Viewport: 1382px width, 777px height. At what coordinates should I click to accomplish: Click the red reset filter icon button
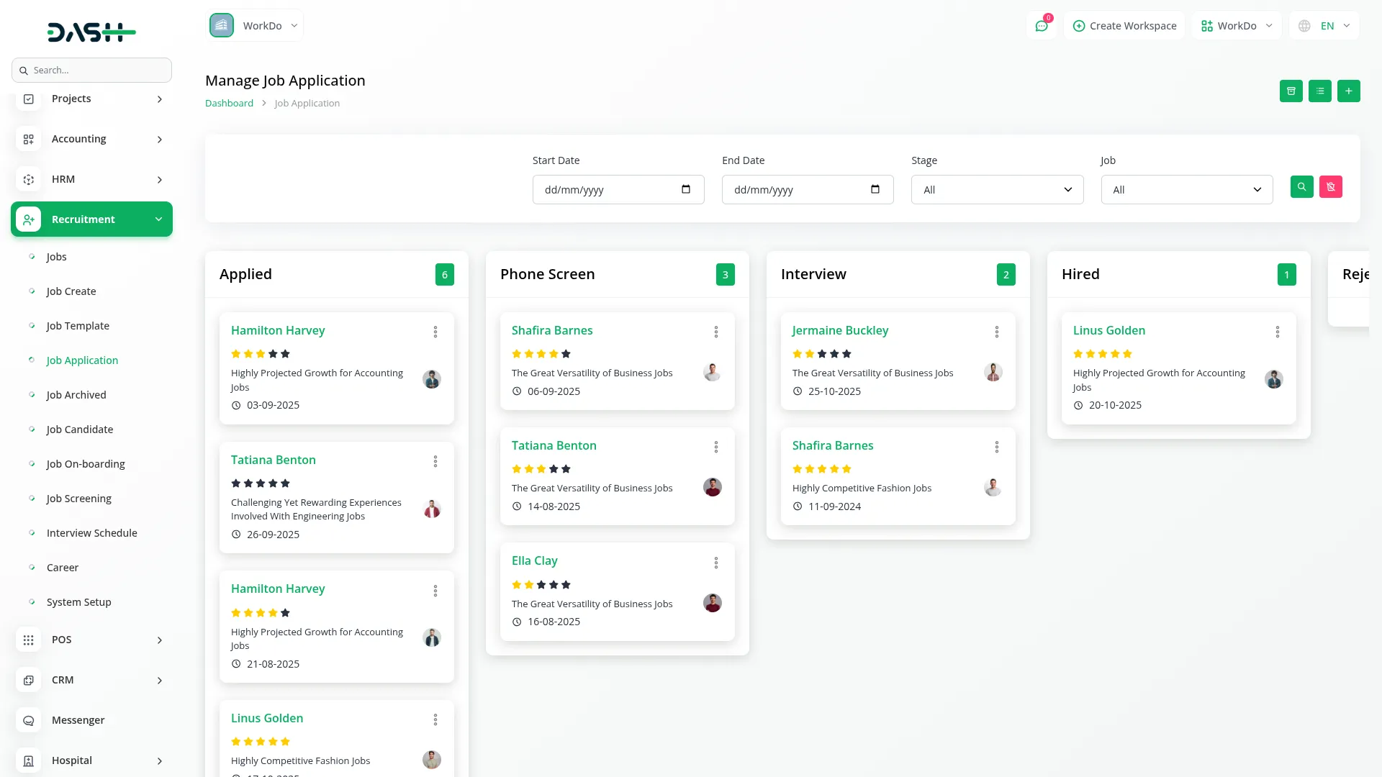pos(1331,187)
